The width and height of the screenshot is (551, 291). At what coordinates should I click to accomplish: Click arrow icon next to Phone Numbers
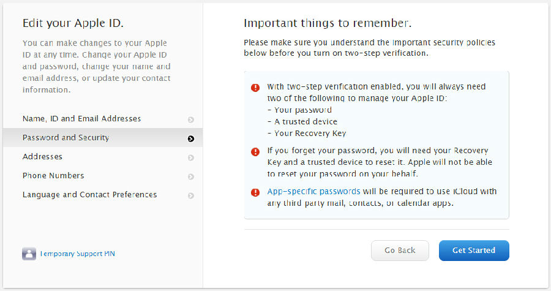pyautogui.click(x=191, y=177)
